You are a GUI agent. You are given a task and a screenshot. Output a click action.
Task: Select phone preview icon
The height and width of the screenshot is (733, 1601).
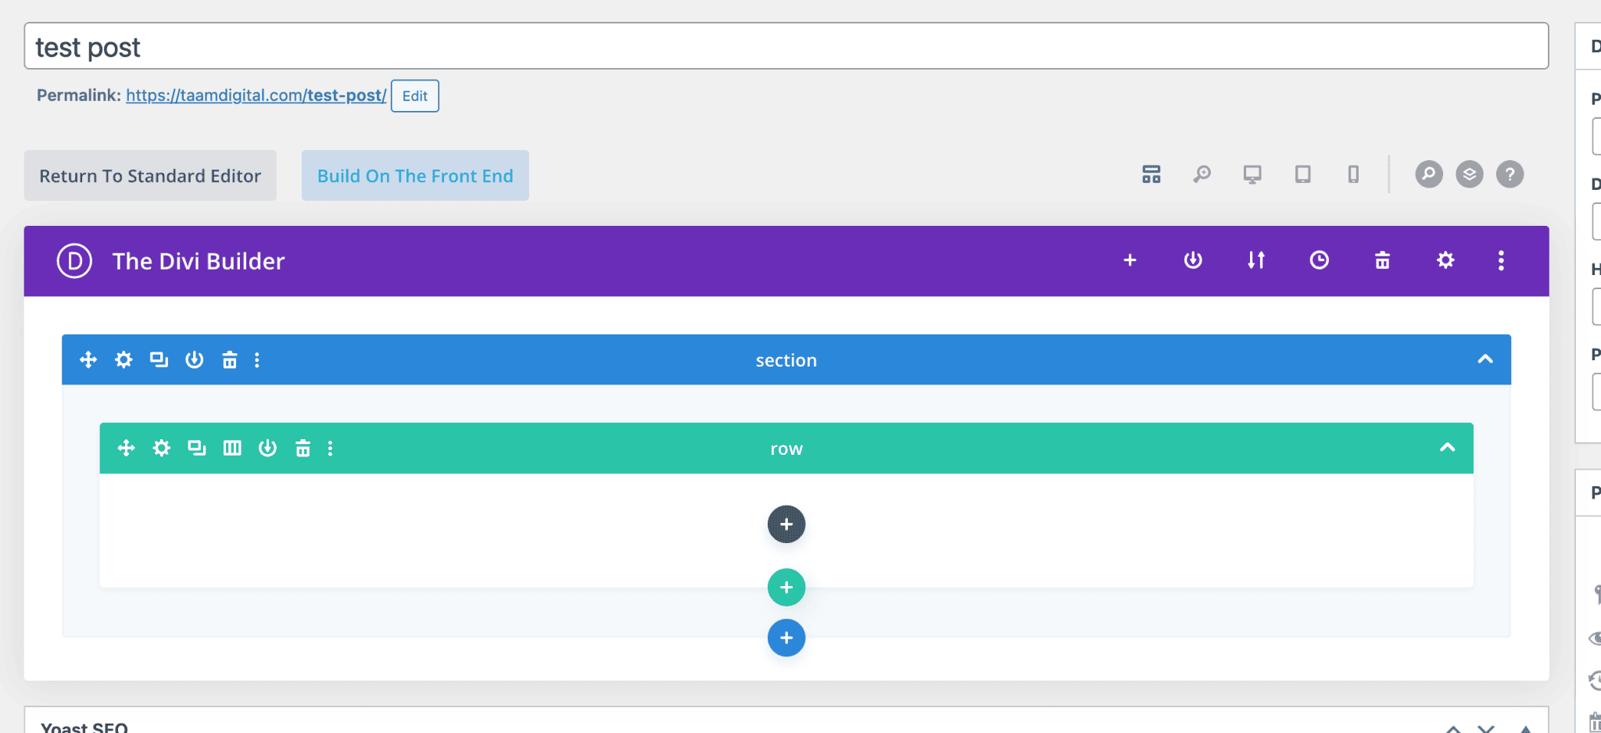click(1353, 174)
